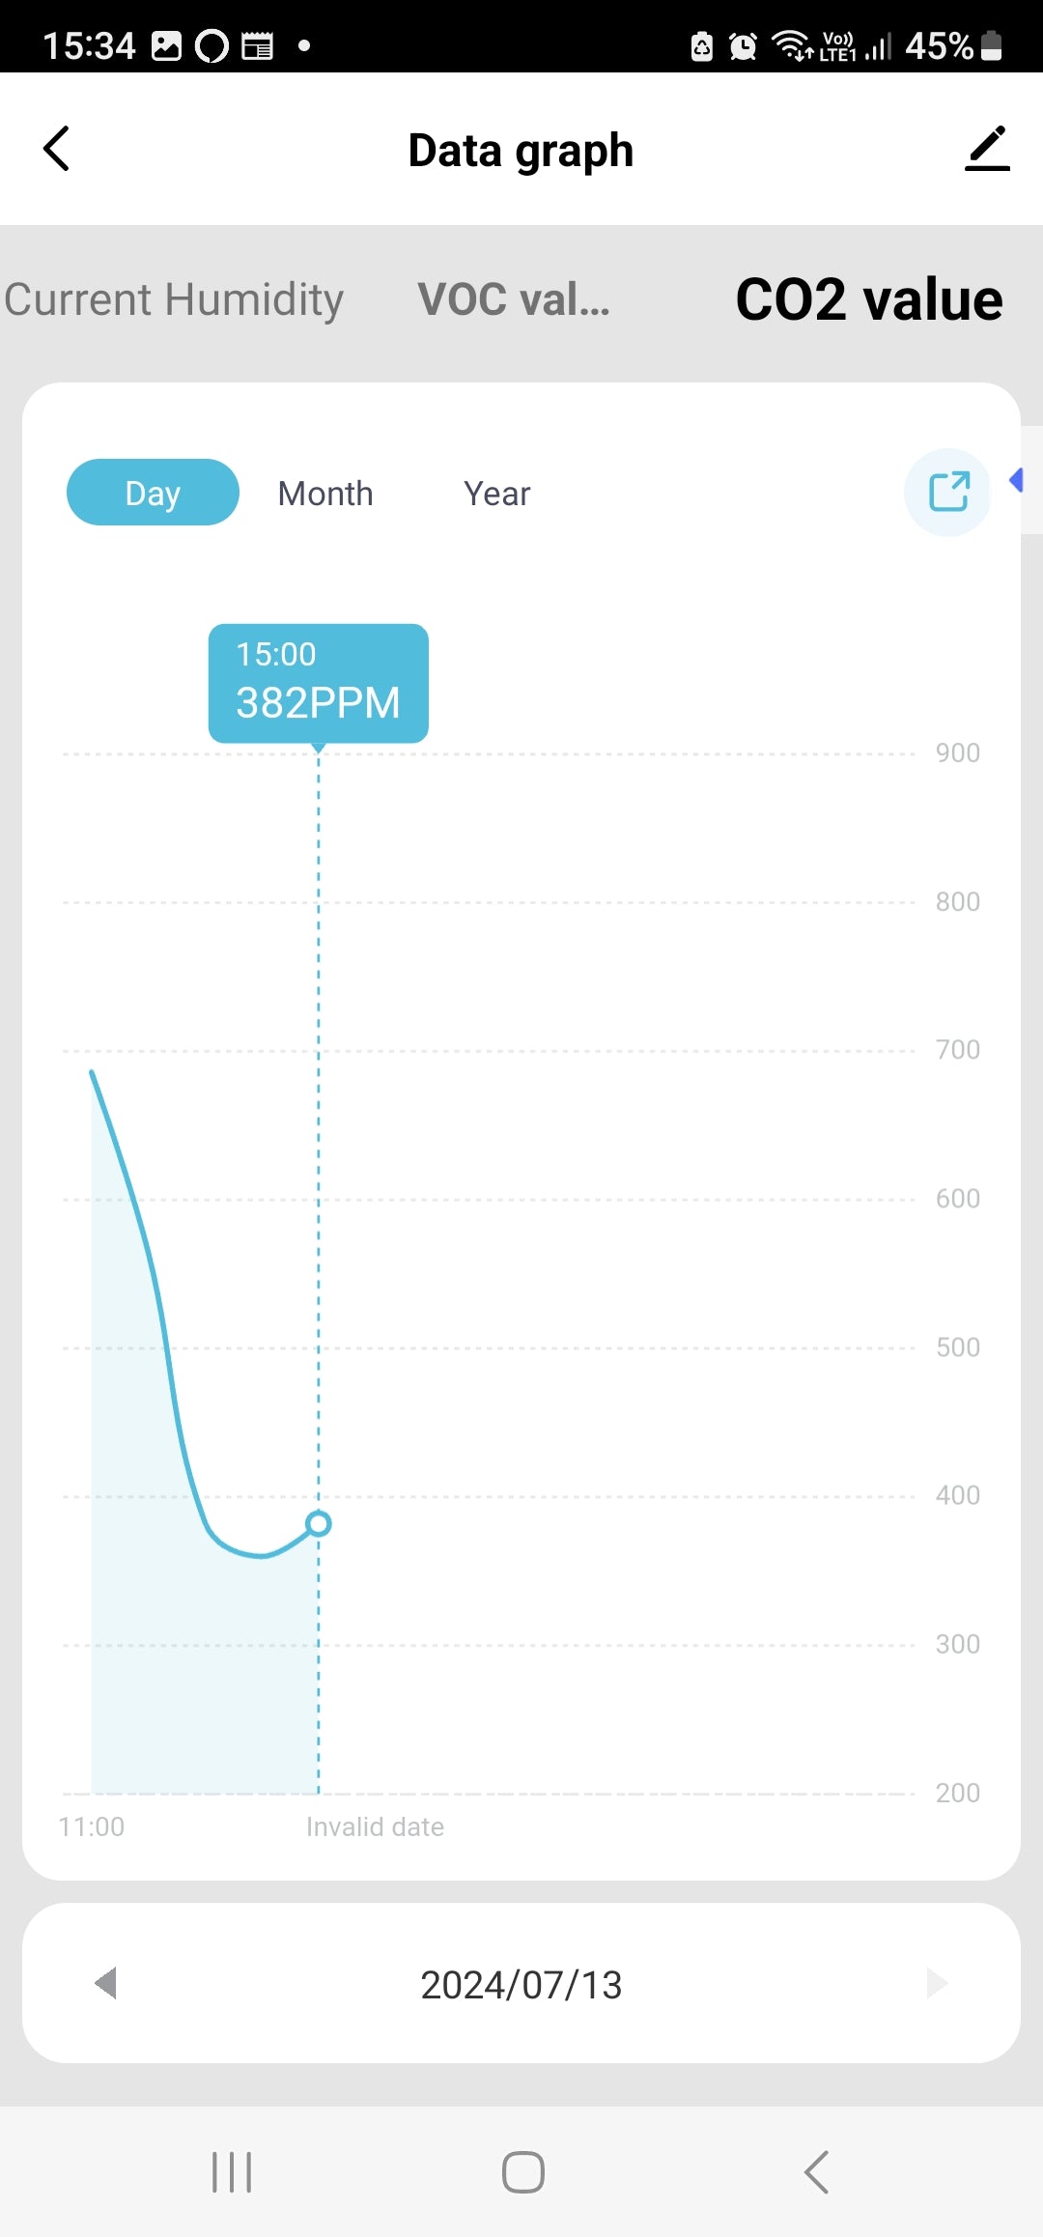
Task: Switch to VOC value tab
Action: point(514,299)
